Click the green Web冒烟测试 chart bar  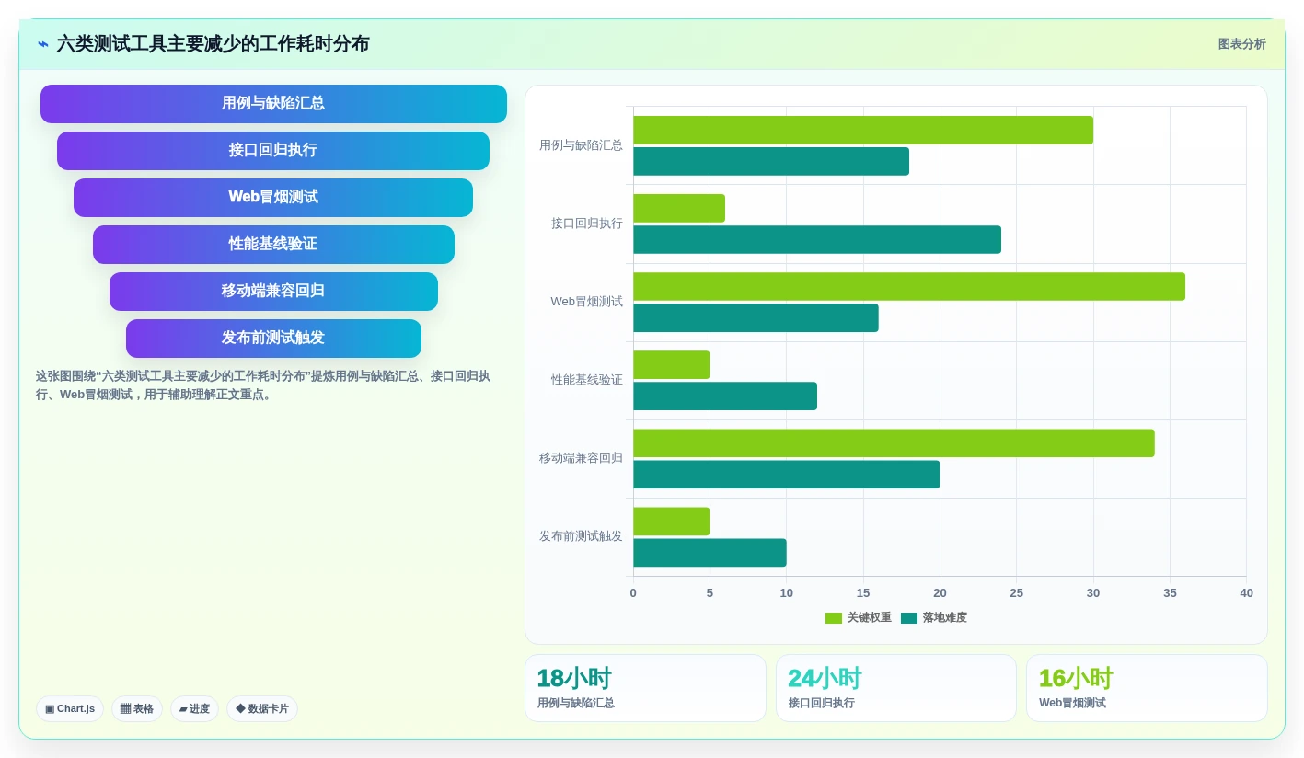pos(909,286)
